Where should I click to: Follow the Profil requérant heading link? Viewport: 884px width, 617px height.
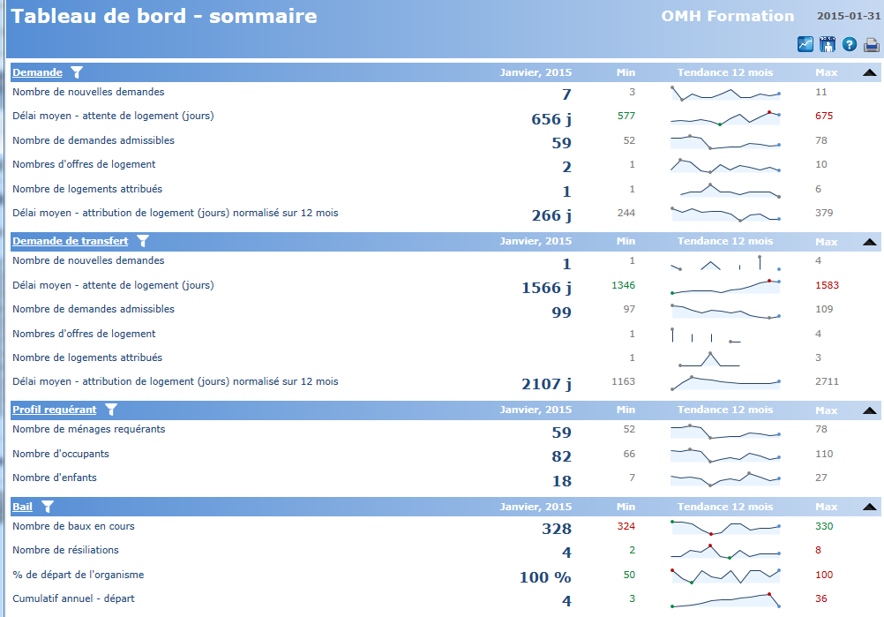pyautogui.click(x=54, y=410)
